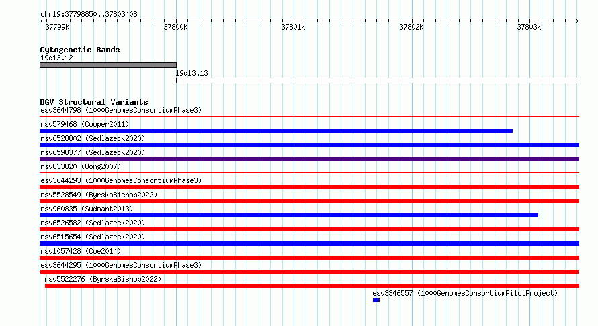Screen dimensions: 598x326
Task: Click the blue bar of nsv6515654
Action: tap(309, 243)
